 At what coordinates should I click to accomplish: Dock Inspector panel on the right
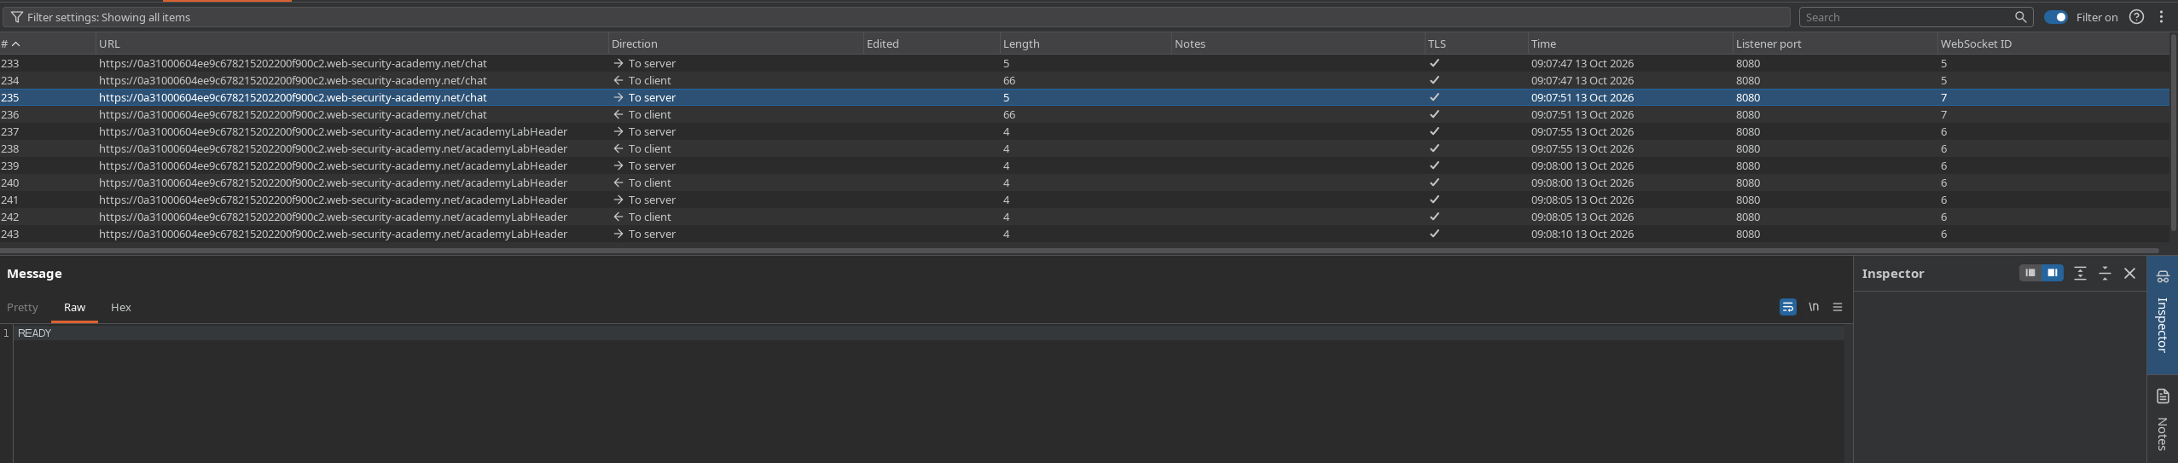pyautogui.click(x=2052, y=273)
